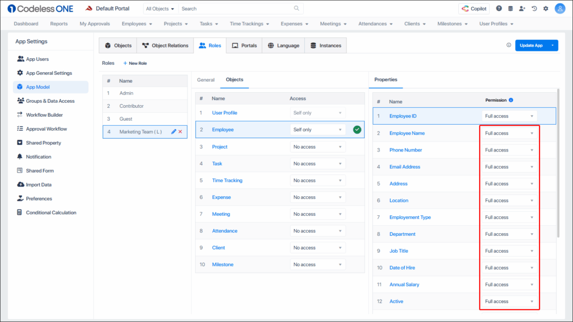
Task: Open My Approvals page
Action: pos(95,23)
